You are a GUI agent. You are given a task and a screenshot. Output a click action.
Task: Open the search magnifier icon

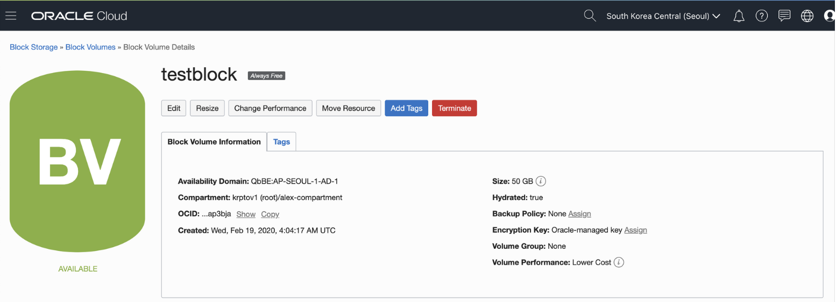(590, 16)
